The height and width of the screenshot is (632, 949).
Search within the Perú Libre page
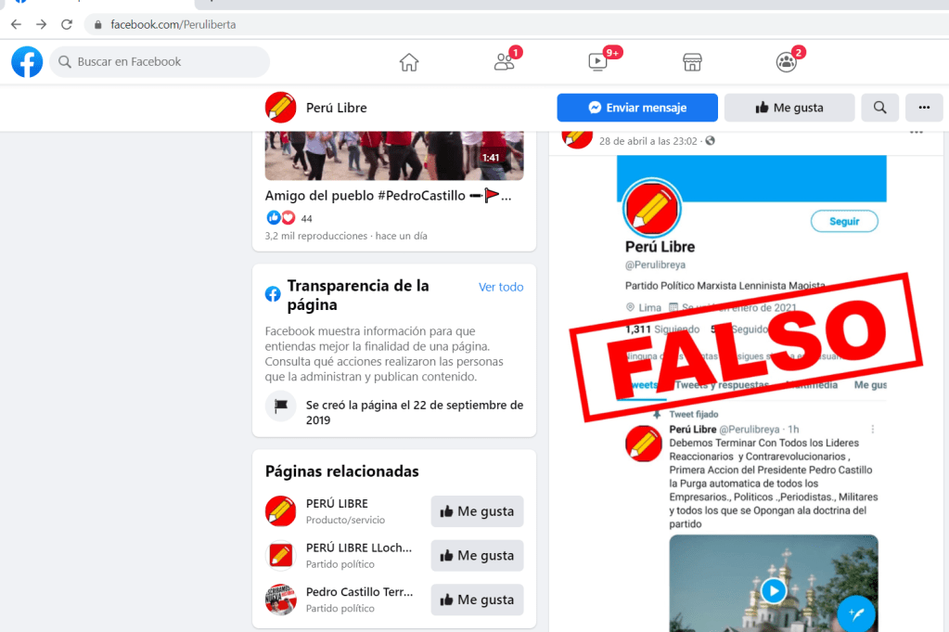click(x=880, y=108)
